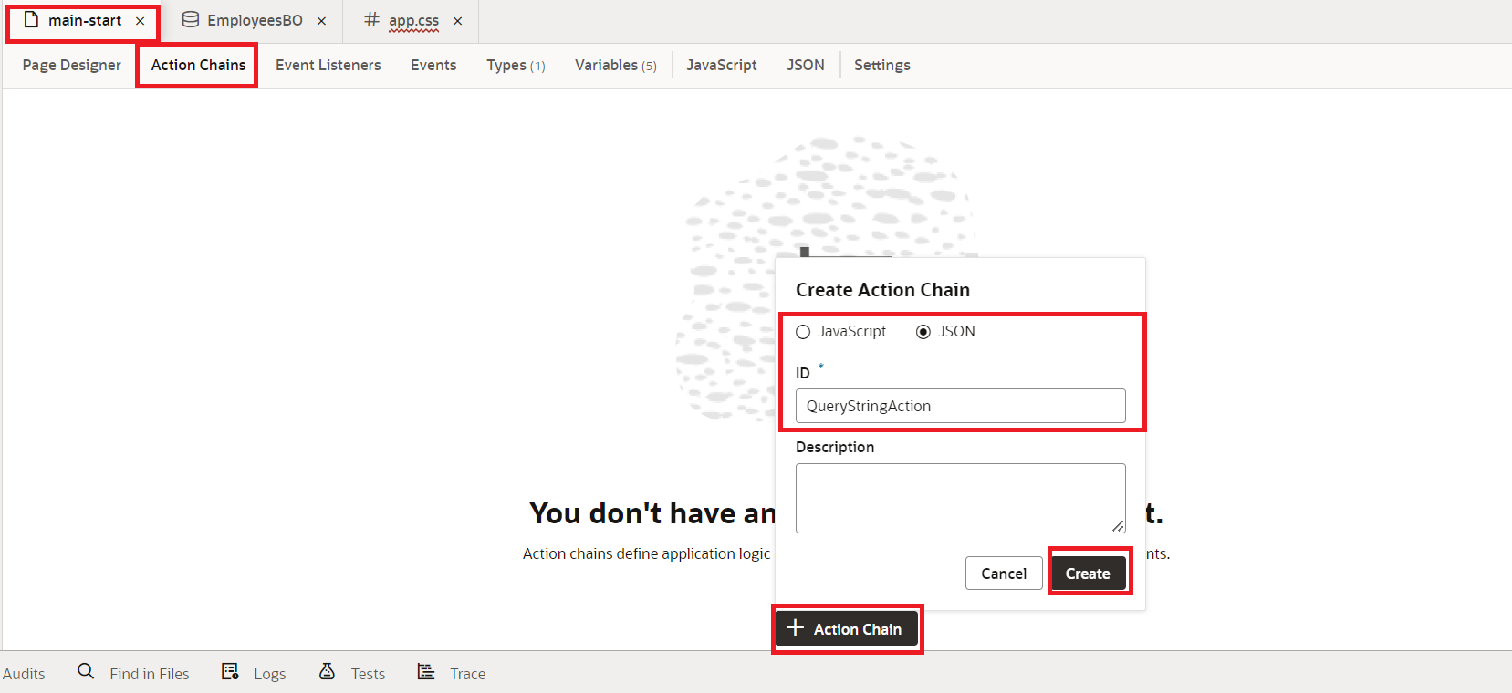Screen dimensions: 1512x693
Task: Open the Types tab
Action: [515, 65]
